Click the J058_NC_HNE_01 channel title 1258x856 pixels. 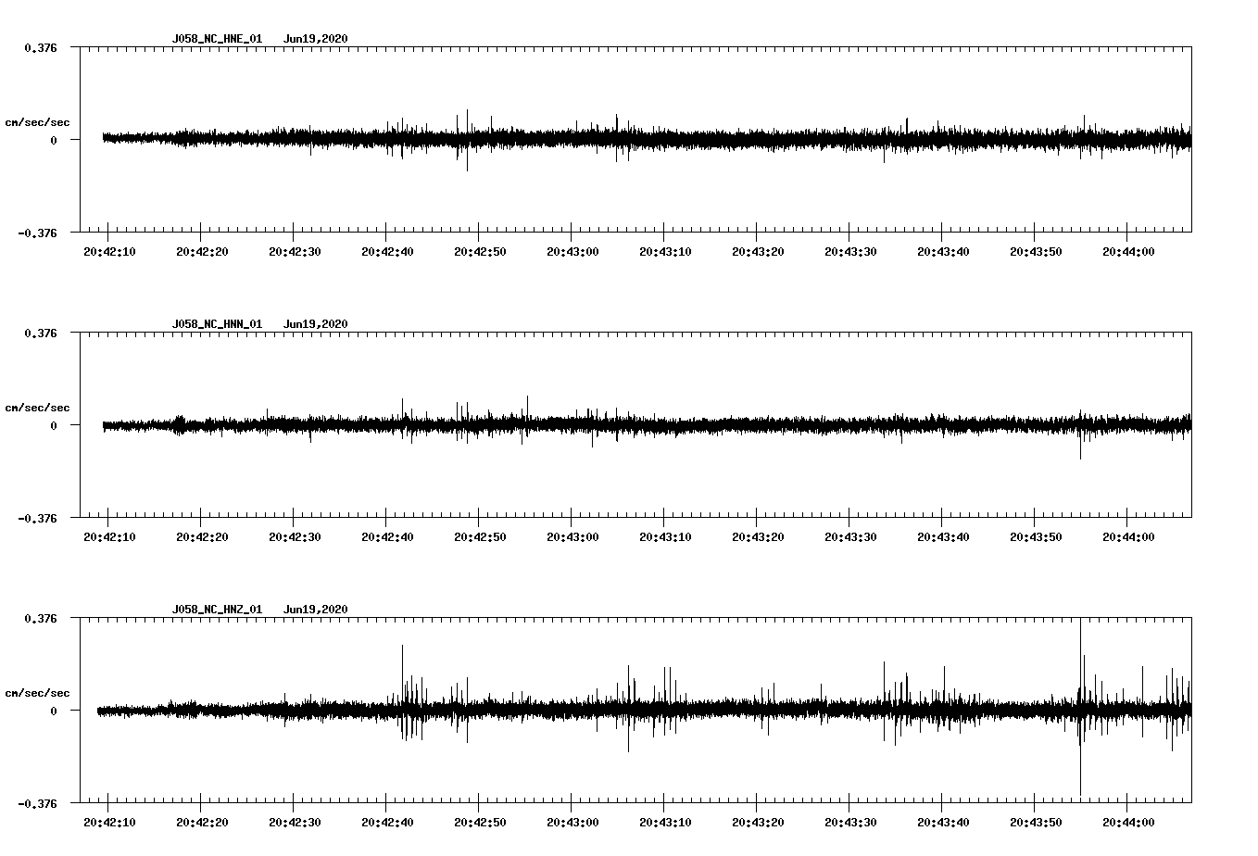[217, 39]
